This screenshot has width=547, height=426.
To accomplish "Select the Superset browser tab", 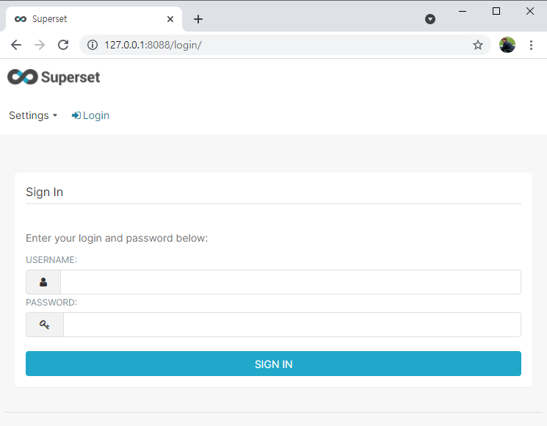I will pyautogui.click(x=93, y=19).
